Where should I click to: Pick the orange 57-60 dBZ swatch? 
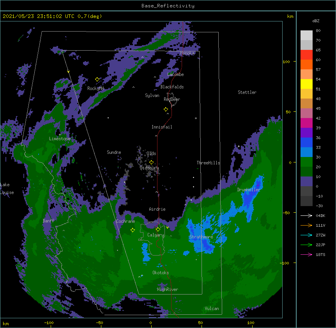[306, 64]
